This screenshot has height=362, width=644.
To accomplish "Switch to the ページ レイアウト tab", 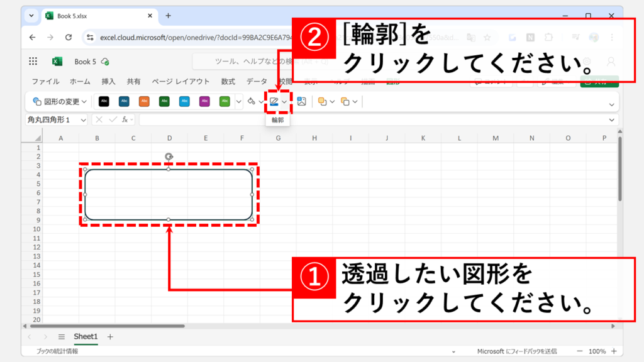I will (x=180, y=81).
